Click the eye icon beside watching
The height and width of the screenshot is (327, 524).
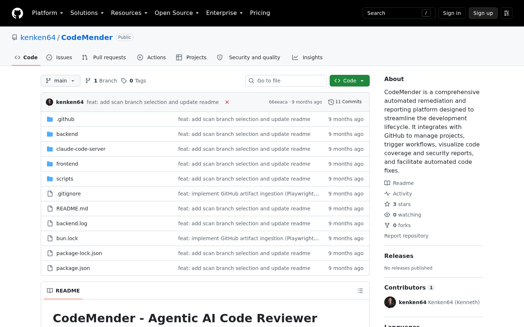387,215
